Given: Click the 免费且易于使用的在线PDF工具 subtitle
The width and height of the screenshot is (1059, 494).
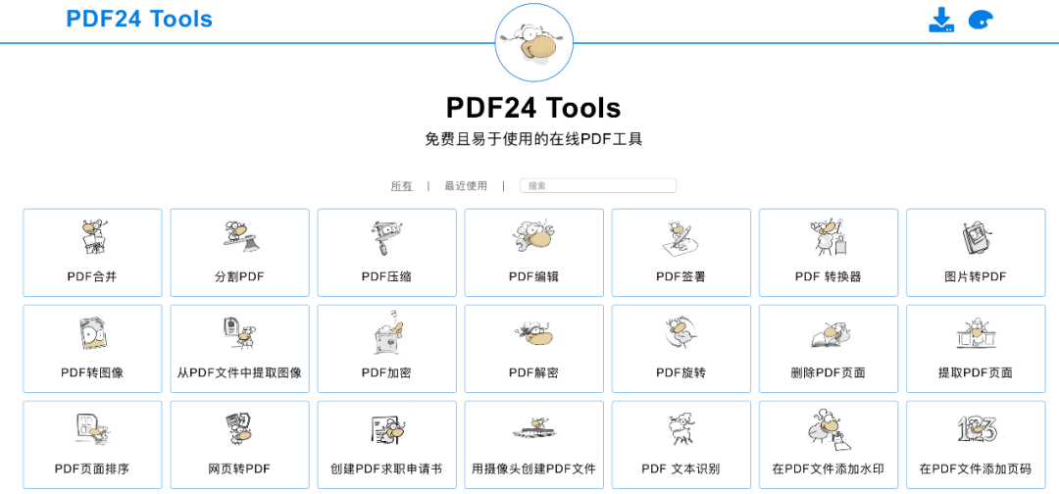Looking at the screenshot, I should (x=533, y=140).
